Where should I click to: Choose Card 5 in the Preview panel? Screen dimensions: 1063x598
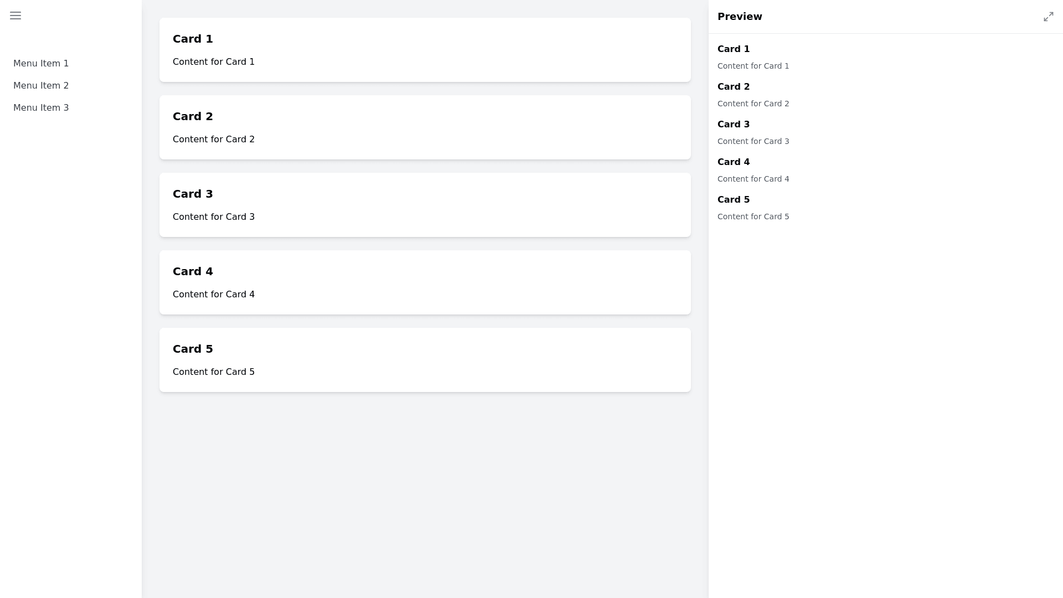pos(734,200)
